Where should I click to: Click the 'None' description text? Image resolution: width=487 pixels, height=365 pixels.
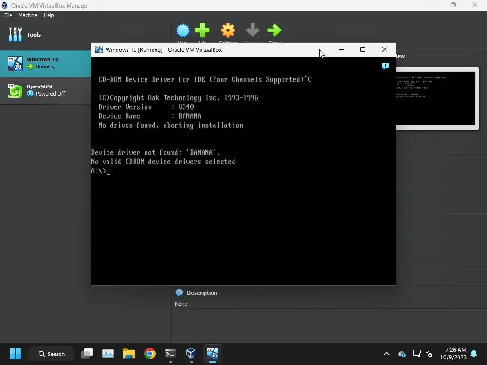tap(181, 304)
